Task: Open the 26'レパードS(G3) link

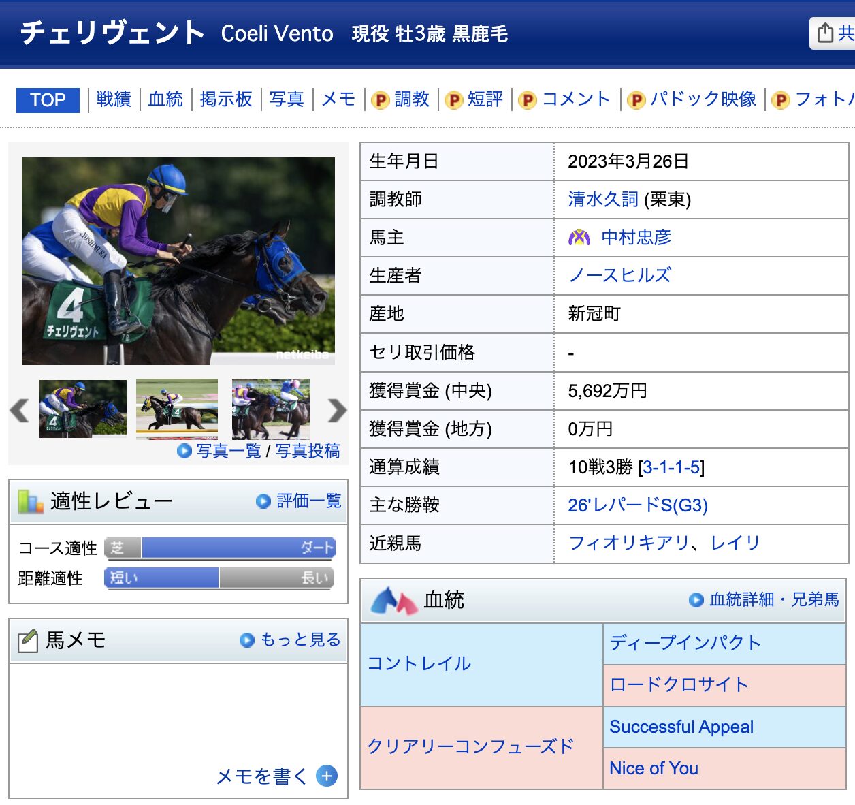Action: click(638, 505)
